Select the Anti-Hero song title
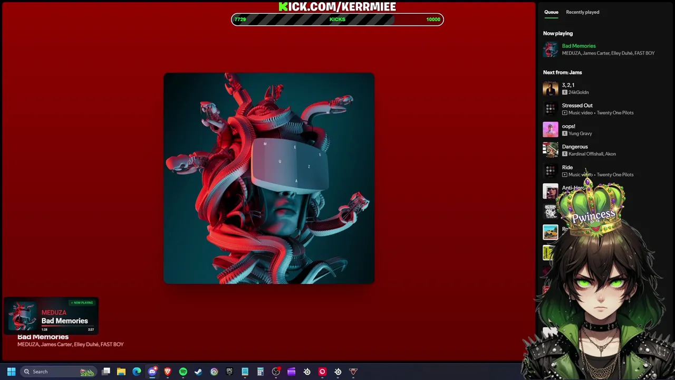This screenshot has height=380, width=675. tap(573, 188)
